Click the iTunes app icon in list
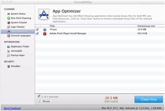This screenshot has height=111, width=165. (x=45, y=30)
